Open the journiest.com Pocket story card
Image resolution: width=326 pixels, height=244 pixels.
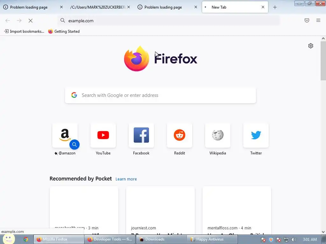click(160, 210)
